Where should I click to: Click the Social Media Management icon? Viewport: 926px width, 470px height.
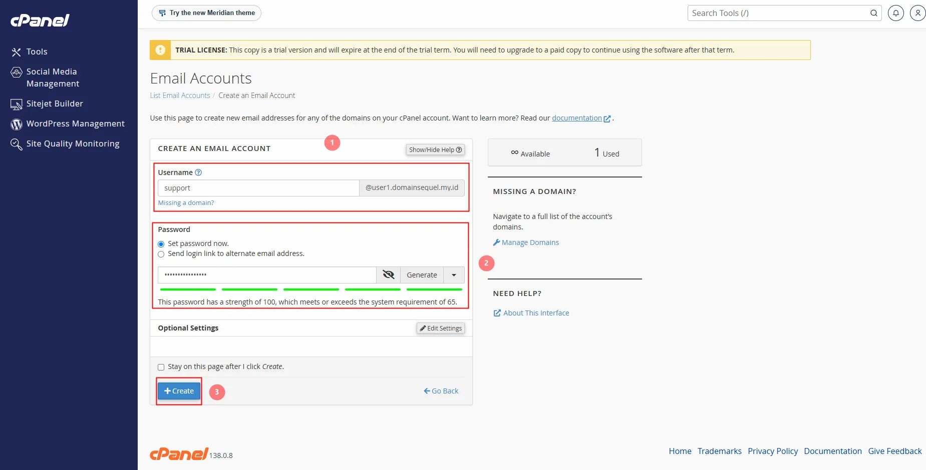tap(17, 72)
